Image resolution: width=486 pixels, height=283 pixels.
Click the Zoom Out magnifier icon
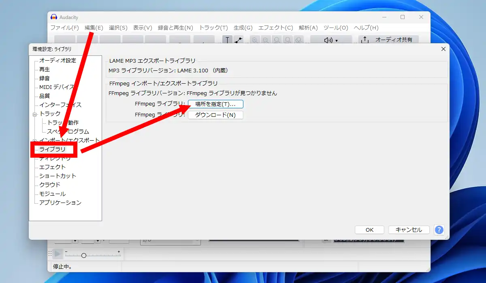click(266, 40)
